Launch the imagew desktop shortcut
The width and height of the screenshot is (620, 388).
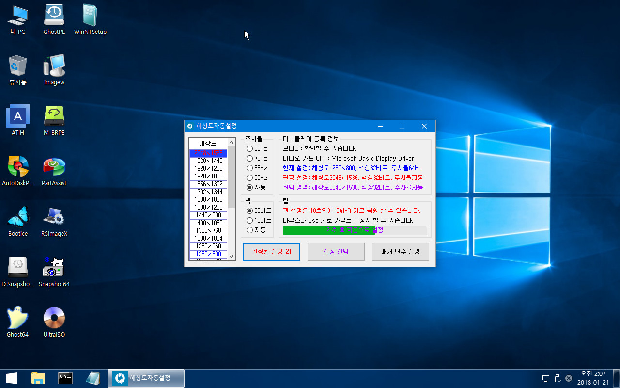point(54,70)
